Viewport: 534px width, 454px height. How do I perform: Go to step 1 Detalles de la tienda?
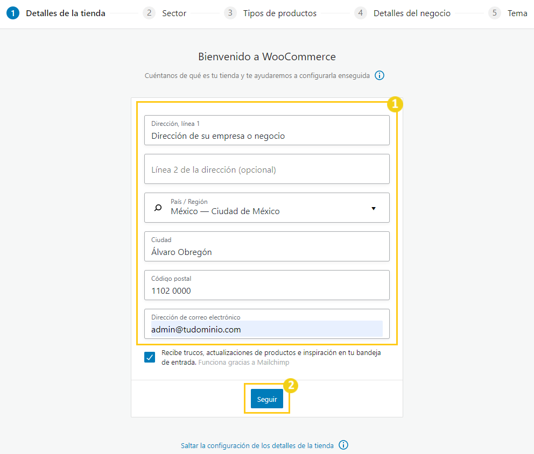tap(56, 13)
